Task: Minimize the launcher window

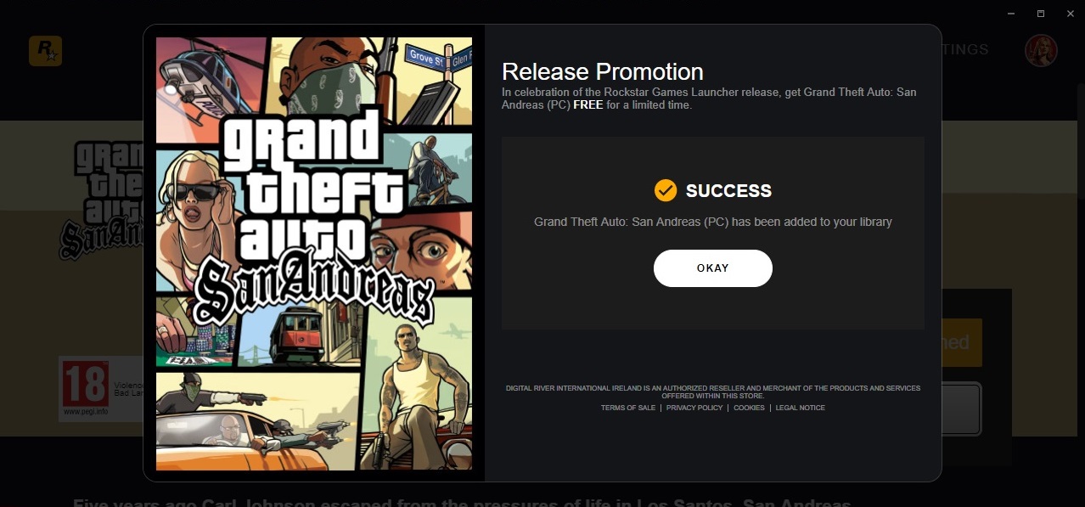Action: pyautogui.click(x=1012, y=14)
